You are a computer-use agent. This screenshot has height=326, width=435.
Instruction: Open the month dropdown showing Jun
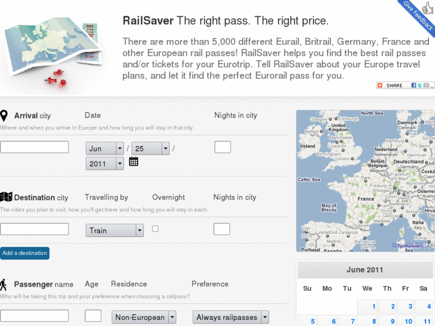click(x=105, y=148)
